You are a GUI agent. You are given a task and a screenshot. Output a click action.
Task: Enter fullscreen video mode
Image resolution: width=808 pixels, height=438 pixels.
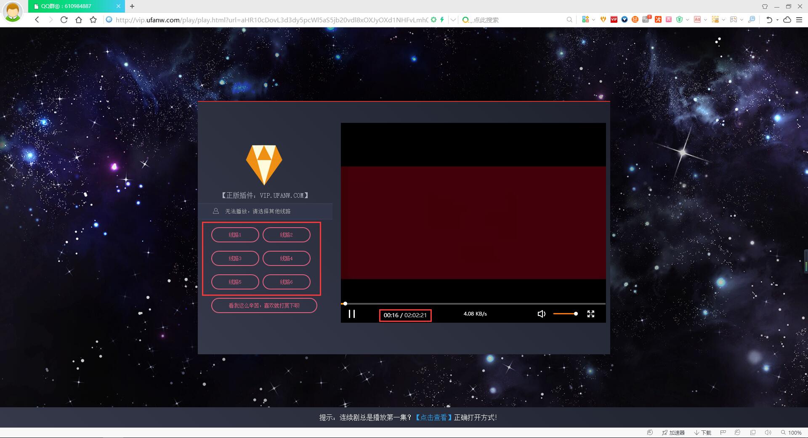click(591, 314)
